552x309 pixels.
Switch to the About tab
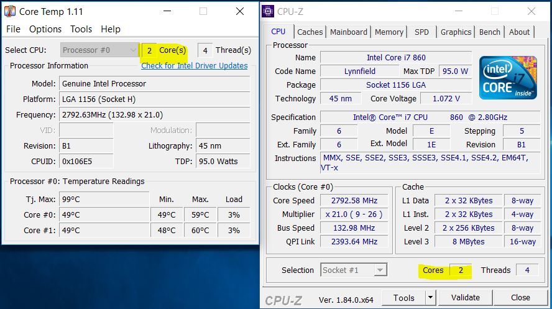tap(519, 32)
